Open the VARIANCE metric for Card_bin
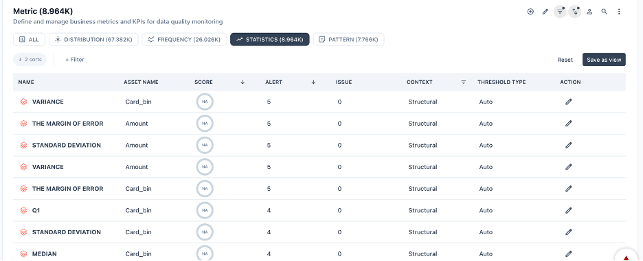 click(x=47, y=102)
